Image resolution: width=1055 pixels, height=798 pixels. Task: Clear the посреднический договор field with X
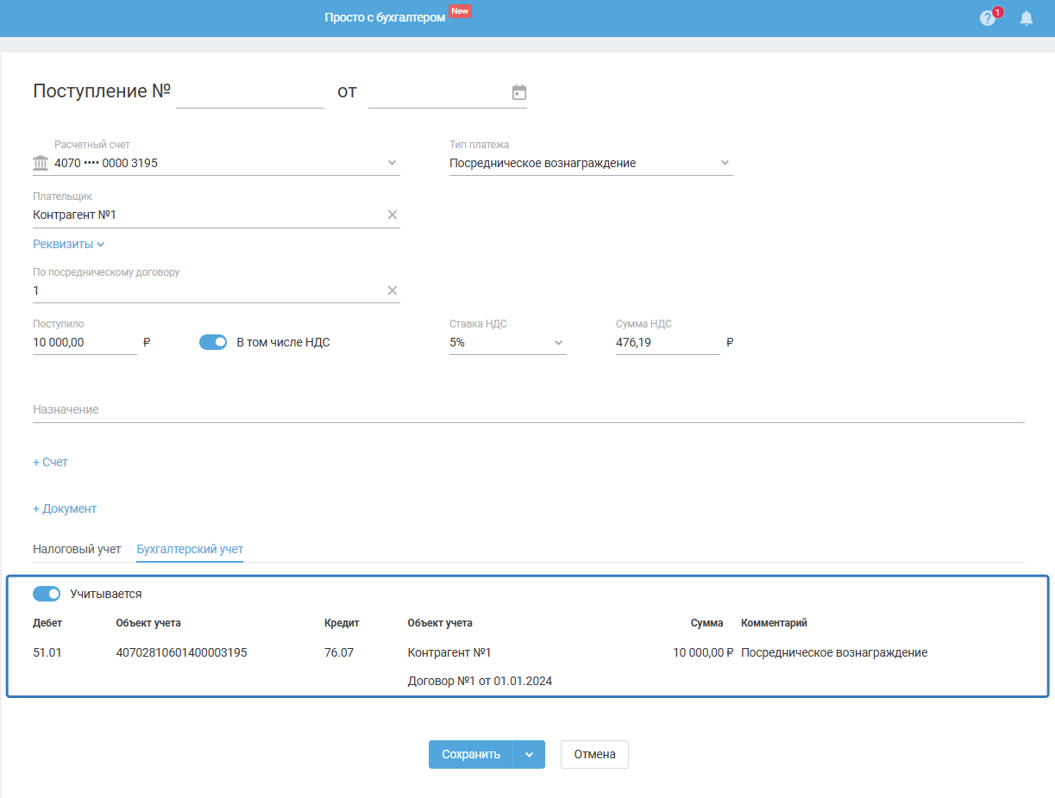[x=392, y=290]
